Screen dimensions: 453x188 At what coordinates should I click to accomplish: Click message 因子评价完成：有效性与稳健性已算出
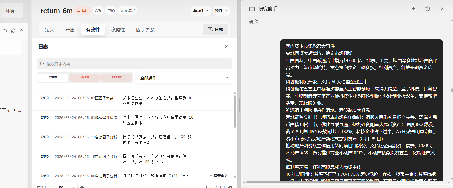point(155,159)
